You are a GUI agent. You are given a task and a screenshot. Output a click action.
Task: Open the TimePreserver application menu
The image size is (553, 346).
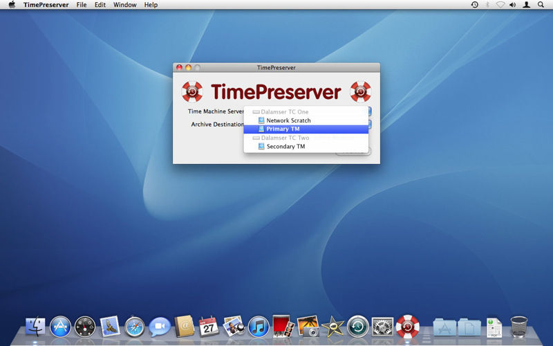click(46, 5)
